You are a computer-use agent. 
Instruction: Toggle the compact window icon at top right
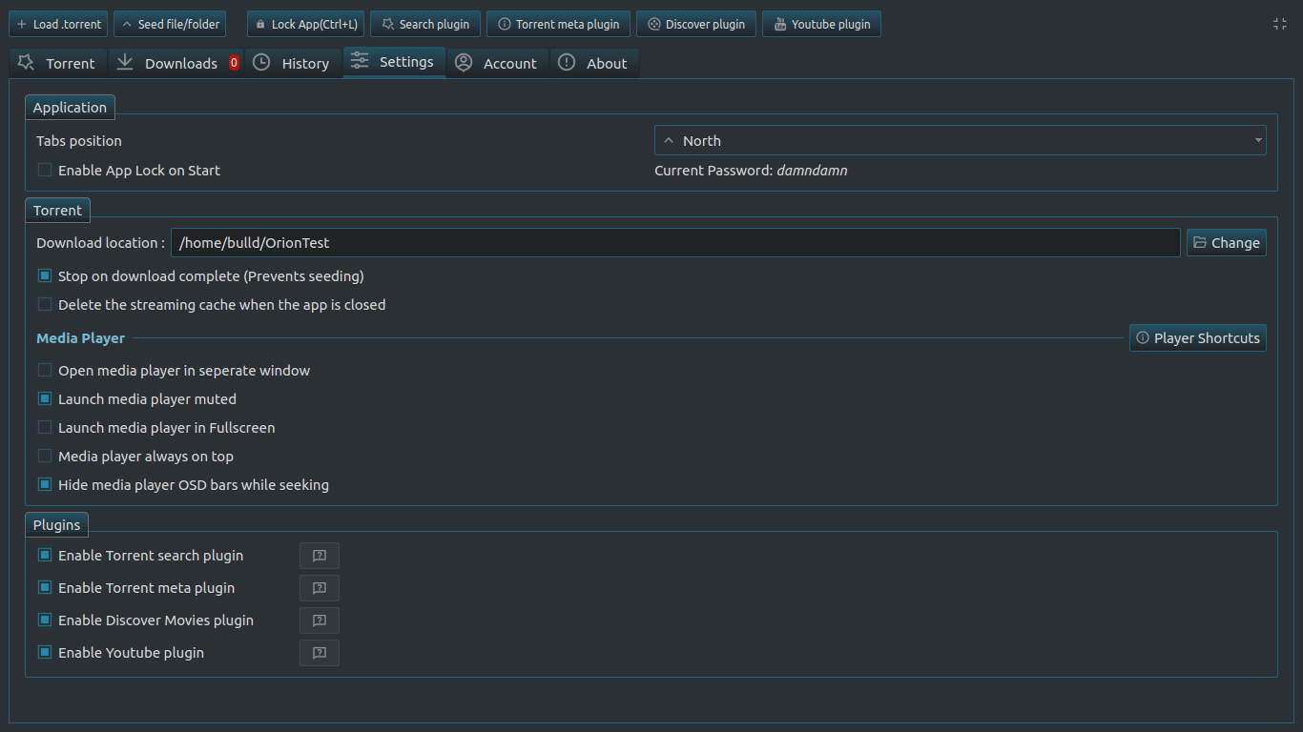point(1280,24)
